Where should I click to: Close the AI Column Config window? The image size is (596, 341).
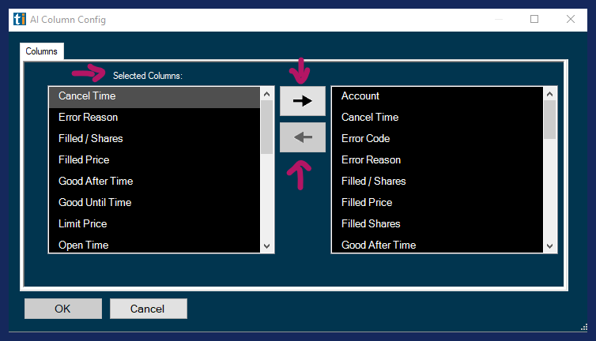[570, 19]
